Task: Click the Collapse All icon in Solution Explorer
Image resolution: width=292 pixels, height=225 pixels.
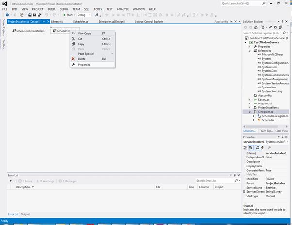Action: pos(280,27)
